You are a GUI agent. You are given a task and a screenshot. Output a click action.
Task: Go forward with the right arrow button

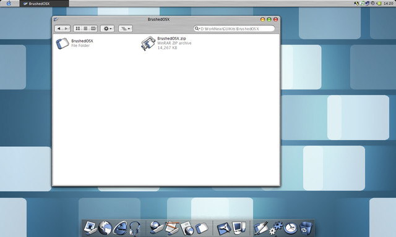66,28
